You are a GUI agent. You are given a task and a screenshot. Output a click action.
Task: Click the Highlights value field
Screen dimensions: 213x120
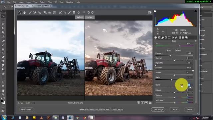[189, 63]
